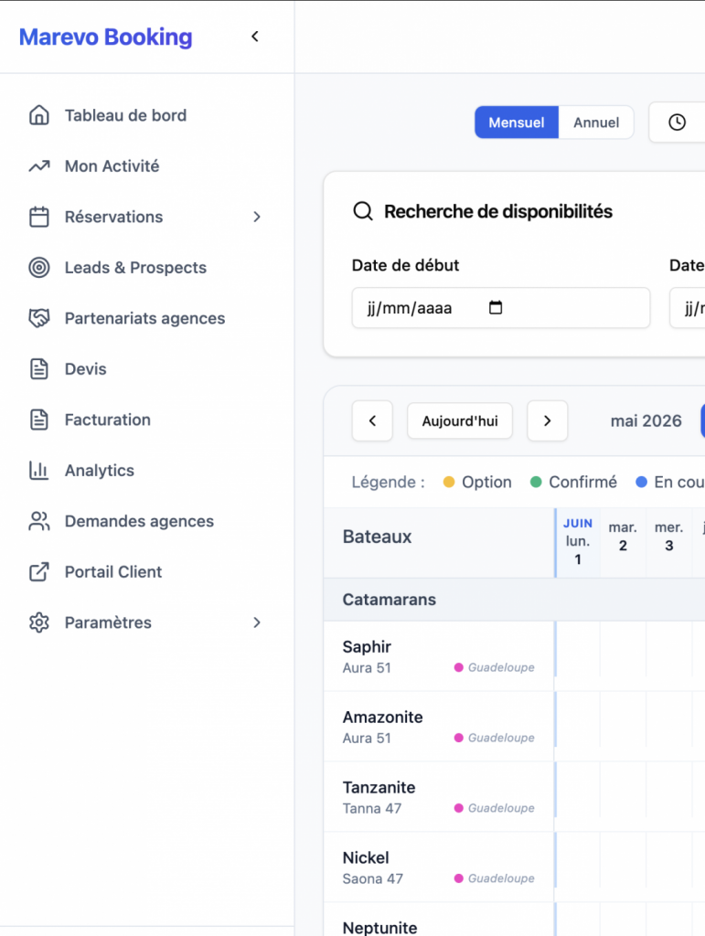The image size is (705, 936).
Task: Go to the previous month
Action: 372,420
